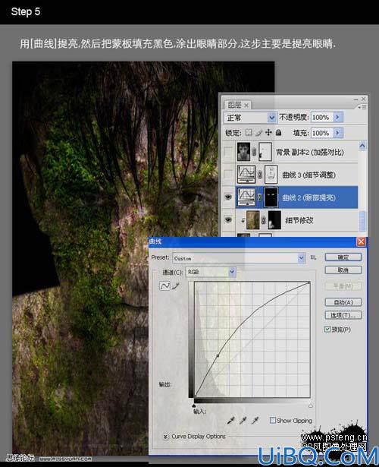Click mask link icon on 背景 副本2 layer
Viewport: 379px width, 467px height.
tap(254, 152)
